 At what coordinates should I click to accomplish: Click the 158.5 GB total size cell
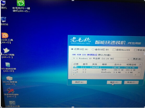click(118, 70)
